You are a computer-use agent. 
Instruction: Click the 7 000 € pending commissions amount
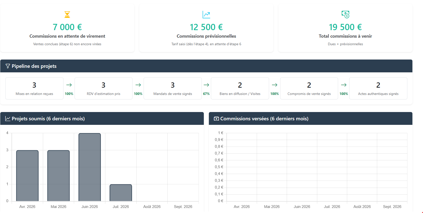67,27
